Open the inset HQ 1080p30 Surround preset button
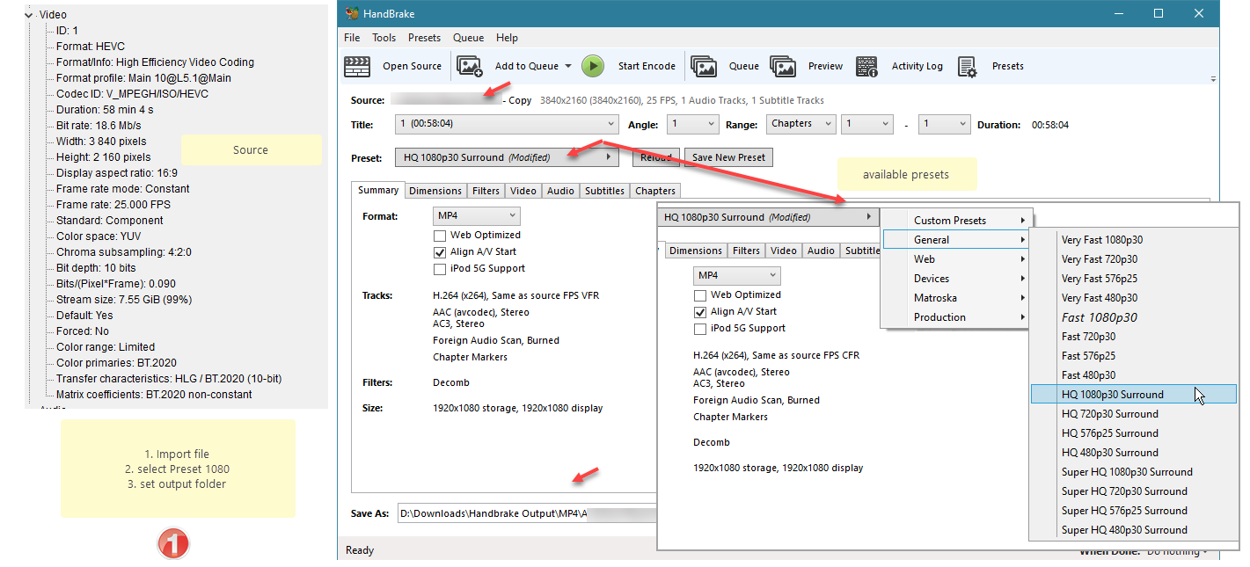Screen dimensions: 1250x567 (x=769, y=217)
